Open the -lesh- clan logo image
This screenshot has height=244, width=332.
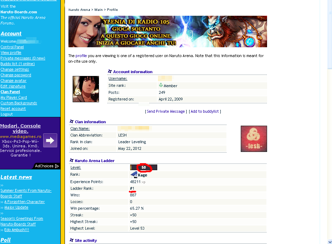(x=254, y=139)
